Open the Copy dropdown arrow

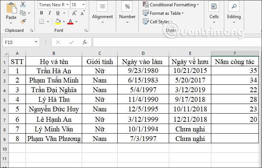point(29,13)
